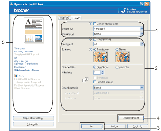Click the OK button
161x131 pixels.
(92, 126)
